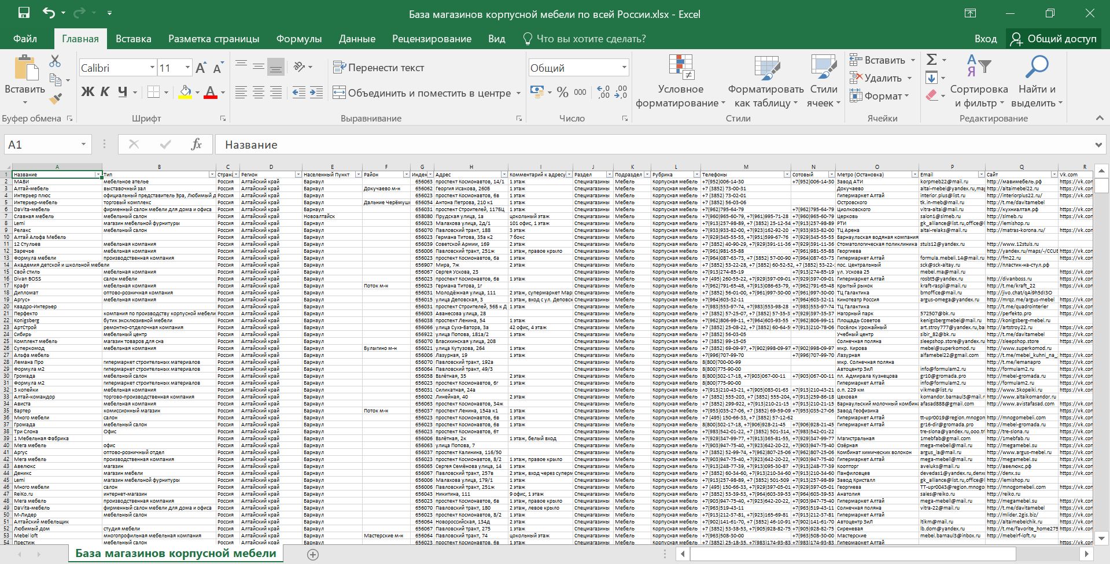Click the Вход sign-in link
Image resolution: width=1110 pixels, height=564 pixels.
coord(985,39)
